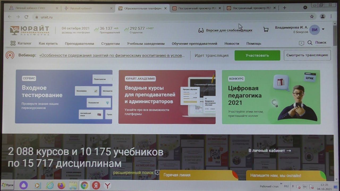Click the glasses icon for visually impaired version
Image resolution: width=340 pixels, height=191 pixels.
pyautogui.click(x=201, y=30)
